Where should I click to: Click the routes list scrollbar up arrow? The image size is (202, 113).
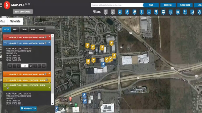pos(53,36)
